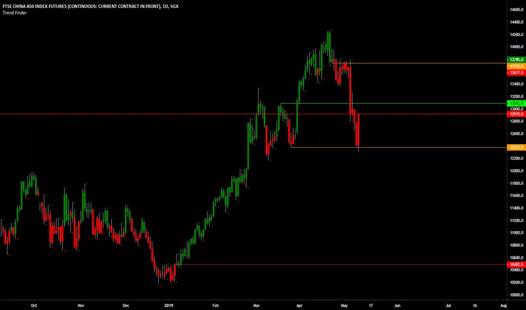Click the 17 date label on time axis
The height and width of the screenshot is (310, 526).
(371, 305)
